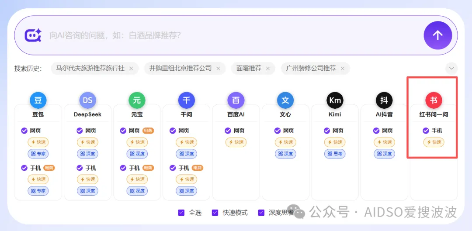Select the AI抖音 black avatar icon
Viewport: 472px width, 231px height.
[384, 100]
